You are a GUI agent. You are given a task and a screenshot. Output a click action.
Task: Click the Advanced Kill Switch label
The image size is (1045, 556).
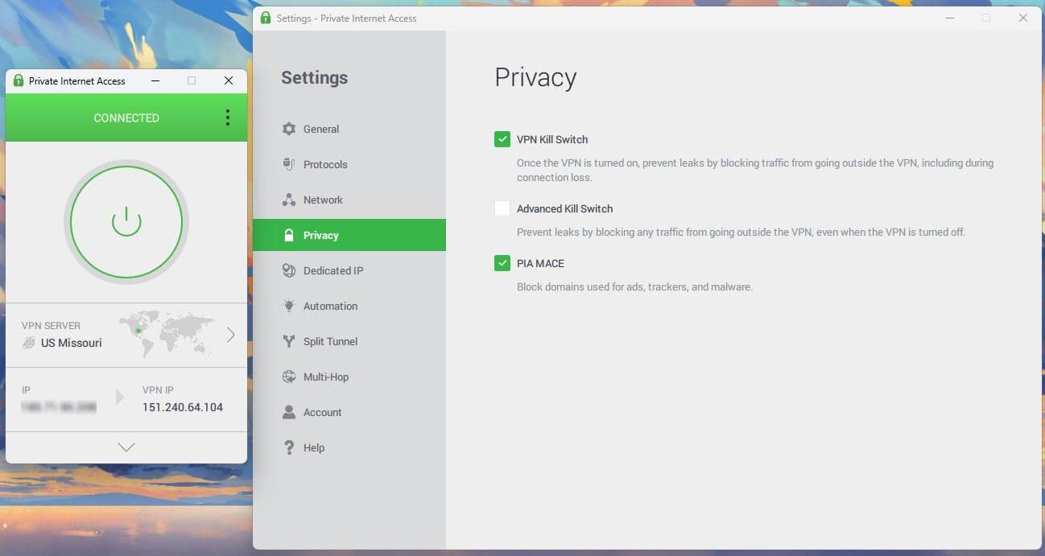[564, 208]
